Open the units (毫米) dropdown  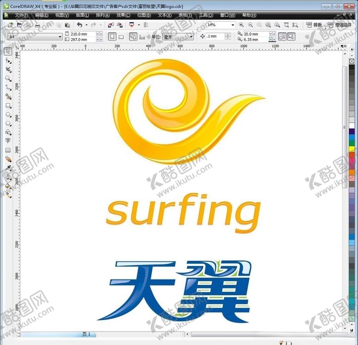tap(191, 37)
